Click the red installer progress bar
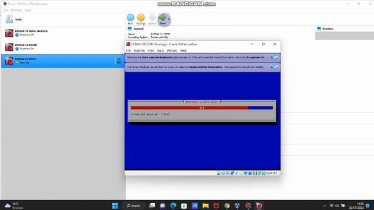 point(202,108)
